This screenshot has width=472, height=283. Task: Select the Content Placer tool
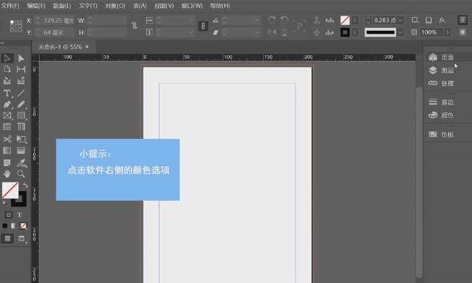pos(21,81)
